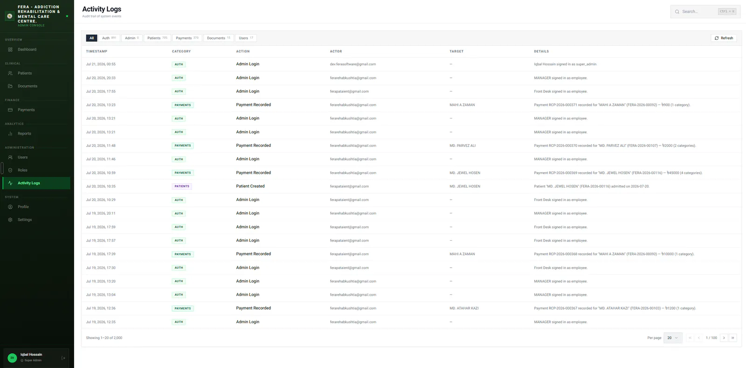Image resolution: width=746 pixels, height=368 pixels.
Task: Click timestamp Jul 19, 2026, 13:04
Action: [101, 295]
